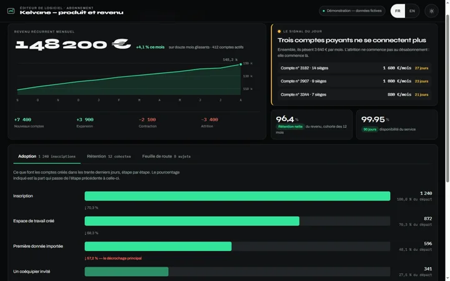The image size is (450, 281).
Task: Click the 90 jours badge
Action: coord(369,129)
